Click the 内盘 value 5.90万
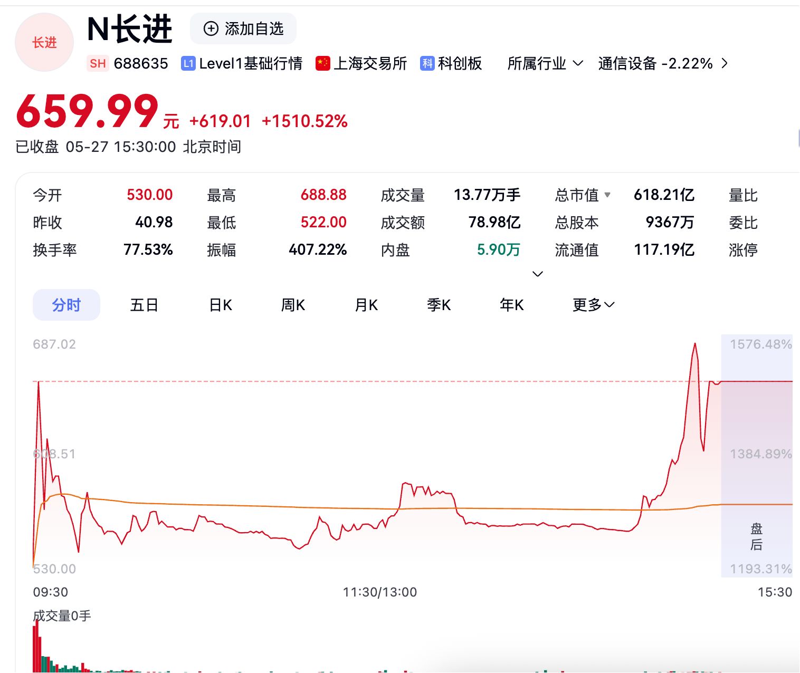Image resolution: width=800 pixels, height=673 pixels. 499,249
